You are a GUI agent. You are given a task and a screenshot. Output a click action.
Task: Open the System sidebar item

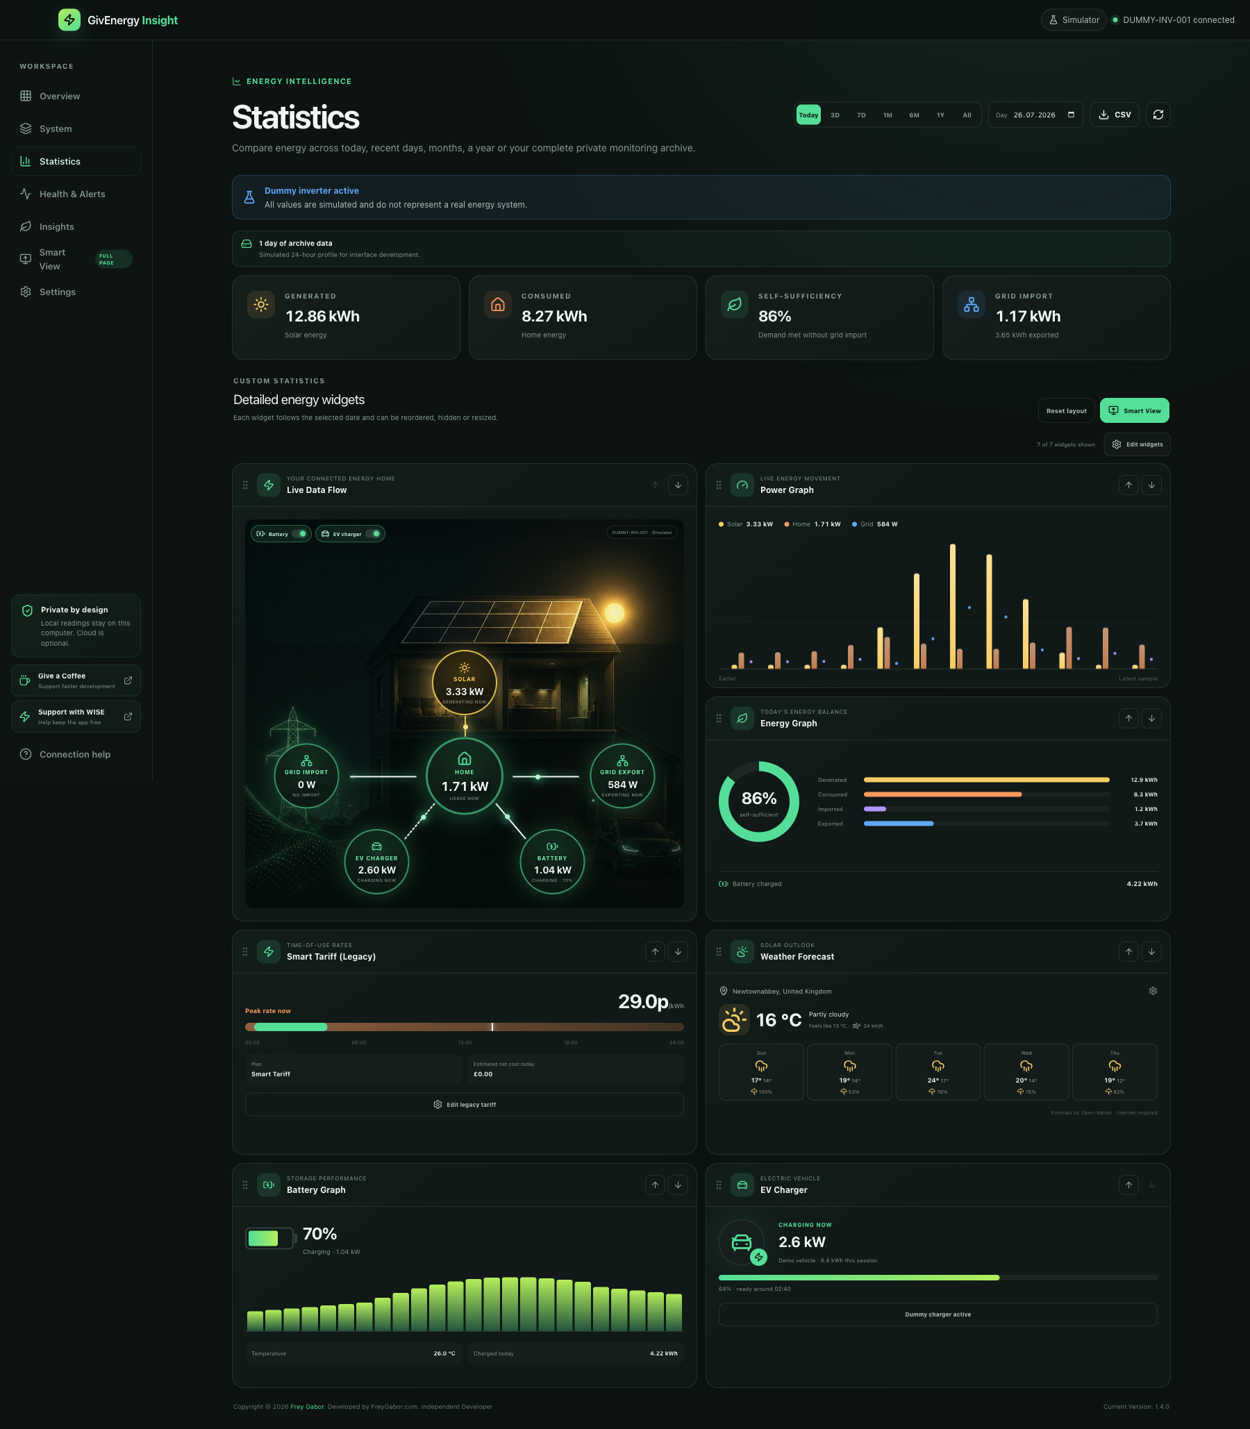(x=75, y=129)
